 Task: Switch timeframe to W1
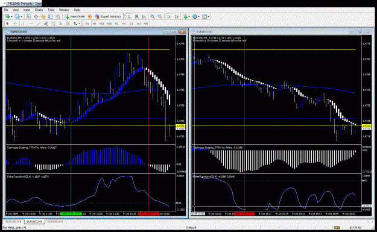coord(139,24)
